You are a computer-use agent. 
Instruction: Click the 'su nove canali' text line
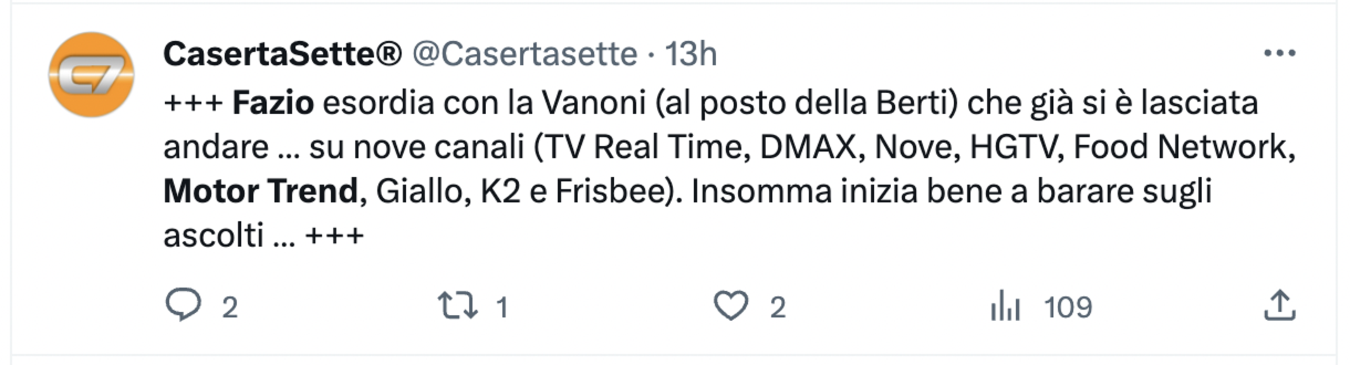tap(416, 147)
